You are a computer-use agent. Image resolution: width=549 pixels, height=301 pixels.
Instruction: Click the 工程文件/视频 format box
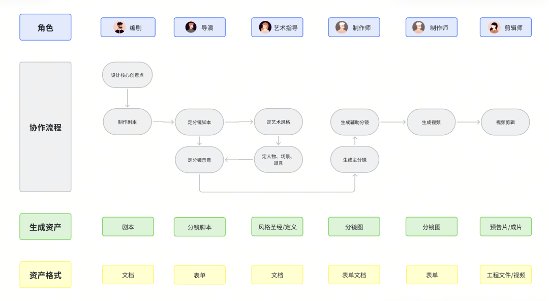[x=505, y=275]
